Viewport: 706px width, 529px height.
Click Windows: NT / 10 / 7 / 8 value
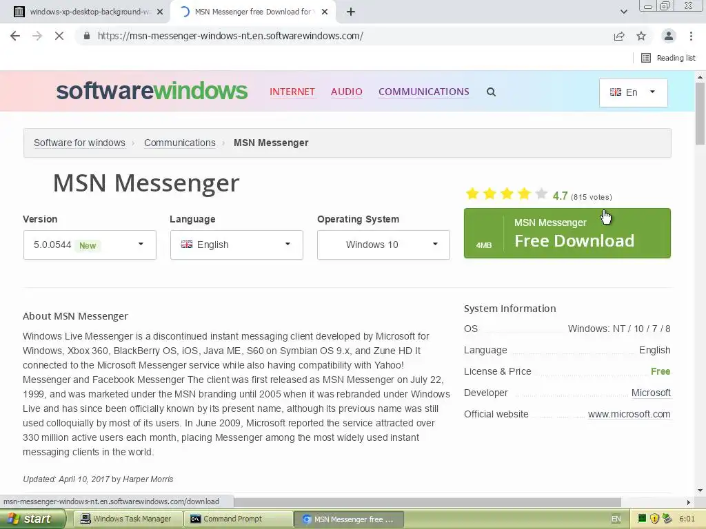[619, 329]
